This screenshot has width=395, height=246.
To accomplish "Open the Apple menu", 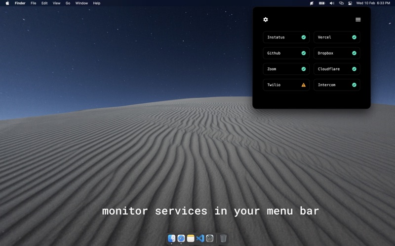I will click(7, 3).
